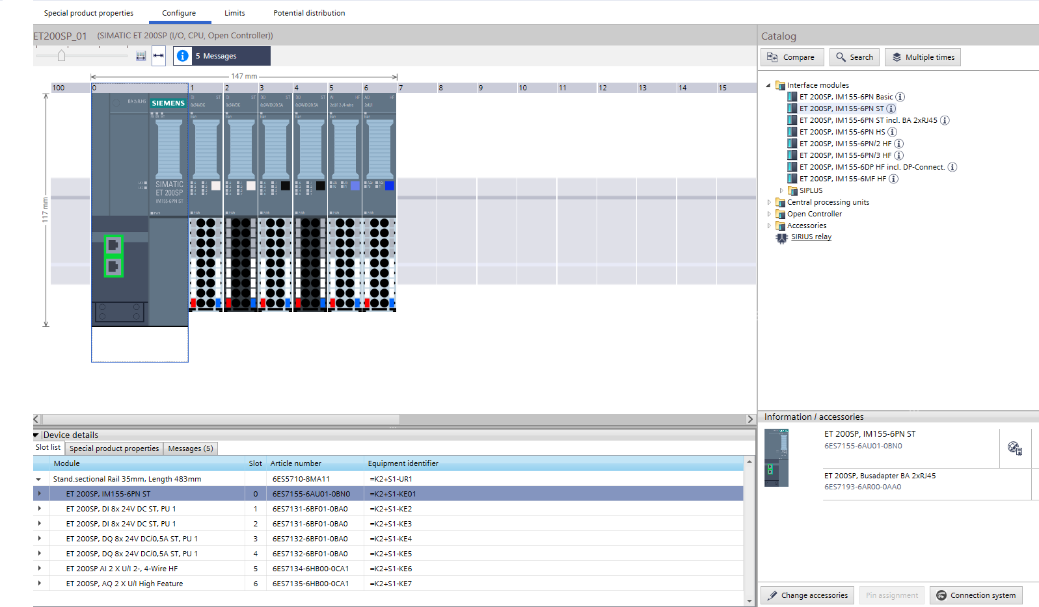Collapse the Interface modules folder
This screenshot has height=607, width=1039.
click(768, 85)
